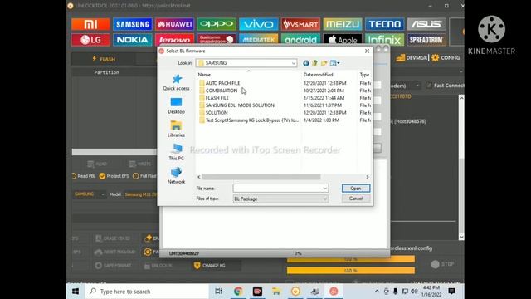This screenshot has height=299, width=531.
Task: Click the horizontal scrollbar in file list
Action: click(x=261, y=177)
